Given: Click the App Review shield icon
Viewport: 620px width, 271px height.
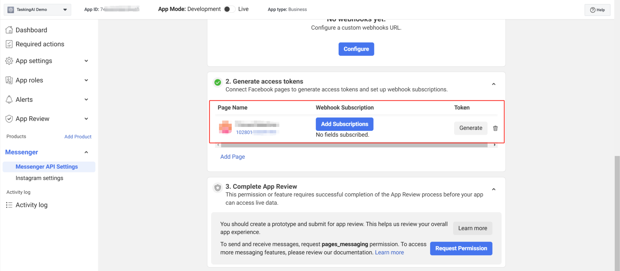Looking at the screenshot, I should [9, 119].
